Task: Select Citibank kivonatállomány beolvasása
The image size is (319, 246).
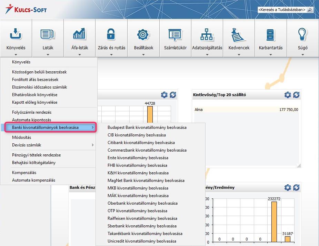Action: point(151,143)
